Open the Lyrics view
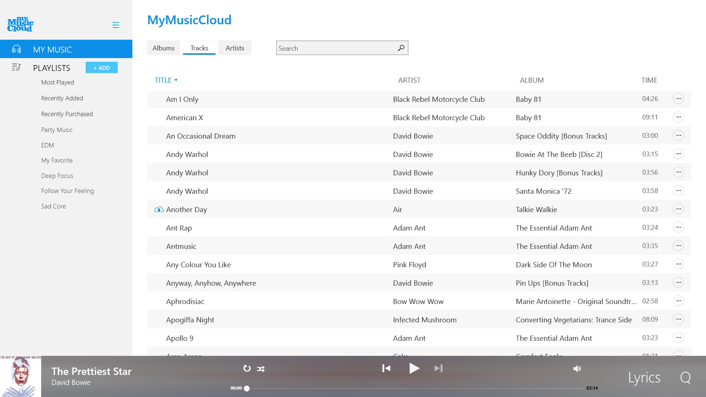This screenshot has width=706, height=397. pos(644,378)
